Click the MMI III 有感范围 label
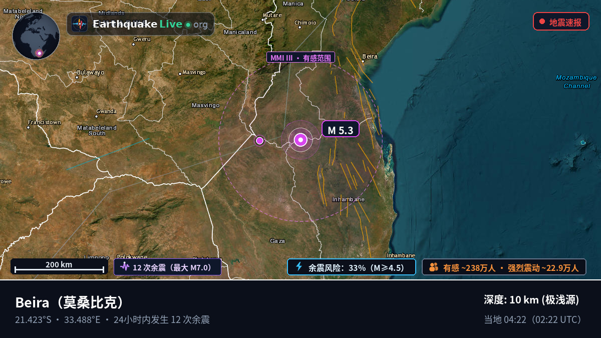This screenshot has height=338, width=601. (300, 58)
